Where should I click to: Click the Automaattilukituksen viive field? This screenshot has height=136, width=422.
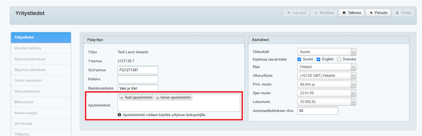pyautogui.click(x=317, y=111)
